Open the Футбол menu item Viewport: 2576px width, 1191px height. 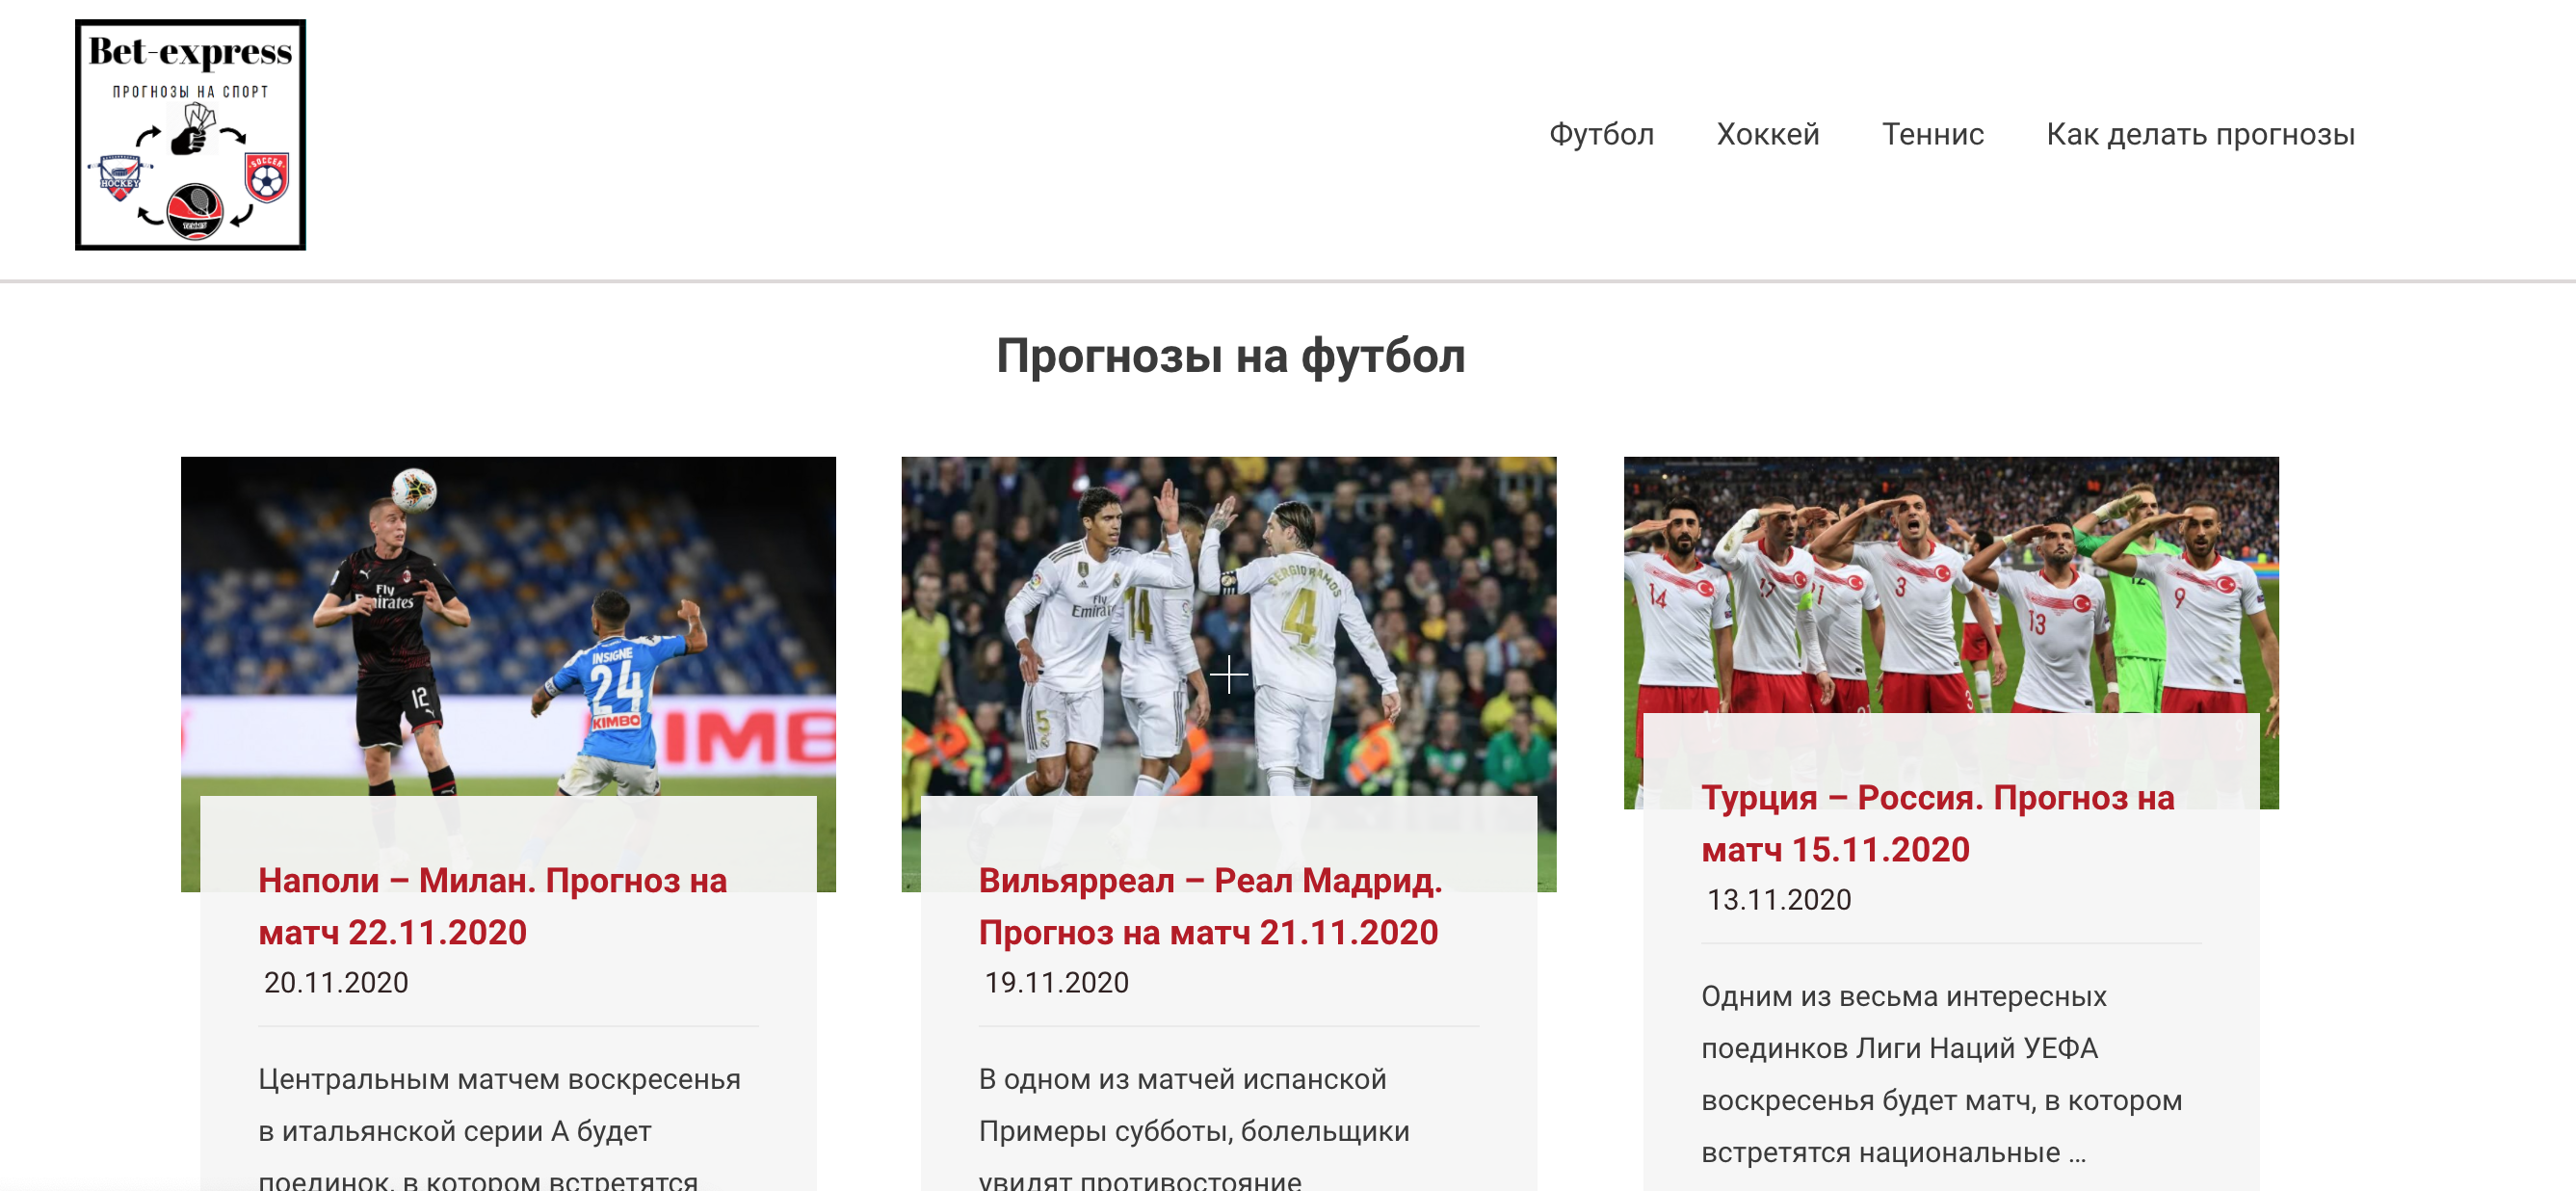pos(1601,133)
